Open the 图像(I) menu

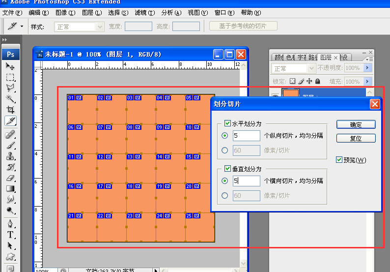pyautogui.click(x=65, y=12)
